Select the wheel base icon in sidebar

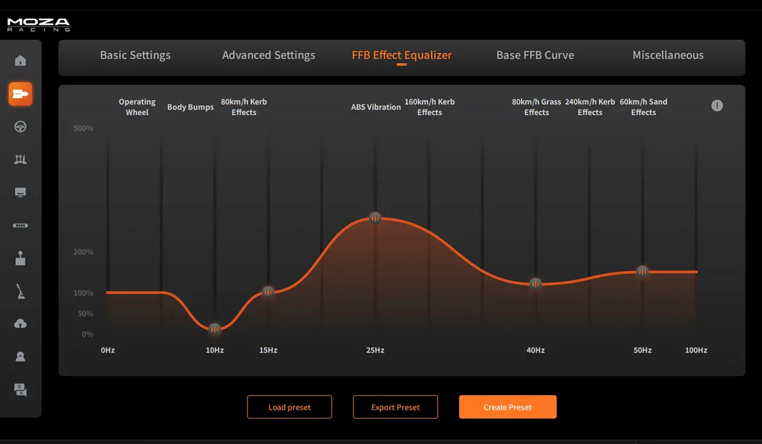(x=20, y=94)
